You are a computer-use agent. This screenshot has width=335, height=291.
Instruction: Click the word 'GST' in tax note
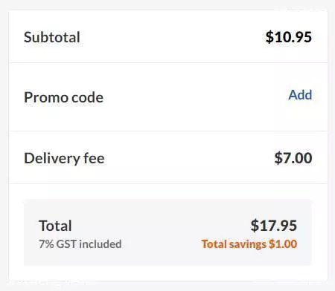66,244
